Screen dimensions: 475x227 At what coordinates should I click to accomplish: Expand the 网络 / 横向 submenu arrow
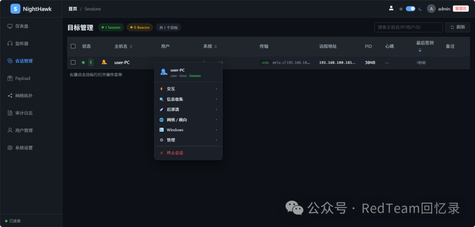(x=216, y=120)
